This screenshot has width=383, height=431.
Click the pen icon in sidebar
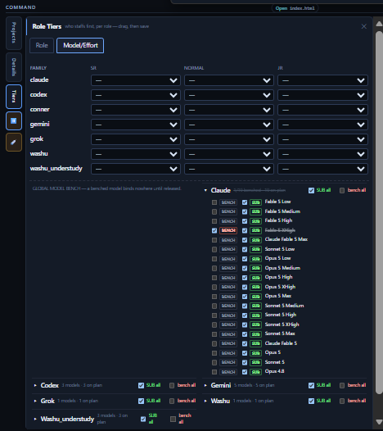[x=13, y=142]
